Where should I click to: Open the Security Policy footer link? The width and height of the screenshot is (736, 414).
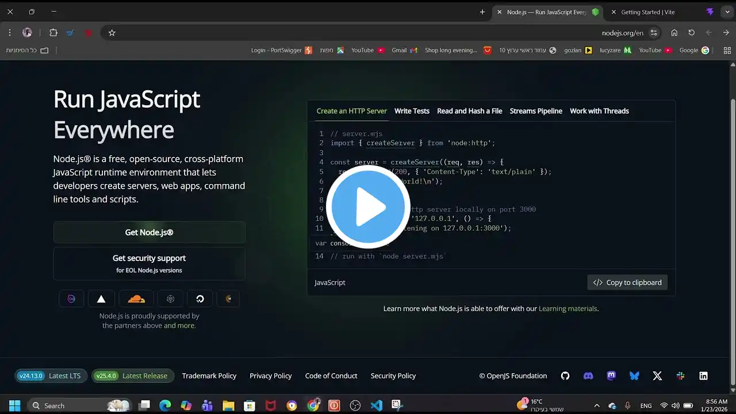pos(393,376)
